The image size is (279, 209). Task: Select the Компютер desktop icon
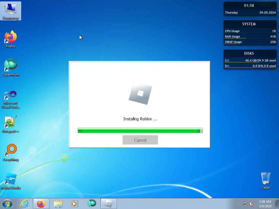pyautogui.click(x=11, y=11)
